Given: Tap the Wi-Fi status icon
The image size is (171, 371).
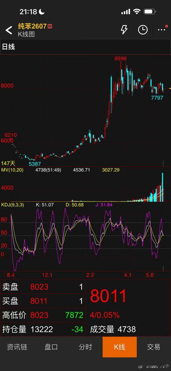Looking at the screenshot, I should point(137,12).
